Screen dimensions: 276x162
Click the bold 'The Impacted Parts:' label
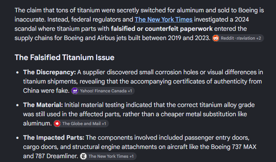[54, 138]
